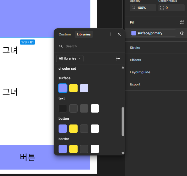Open the Stroke section

(135, 48)
